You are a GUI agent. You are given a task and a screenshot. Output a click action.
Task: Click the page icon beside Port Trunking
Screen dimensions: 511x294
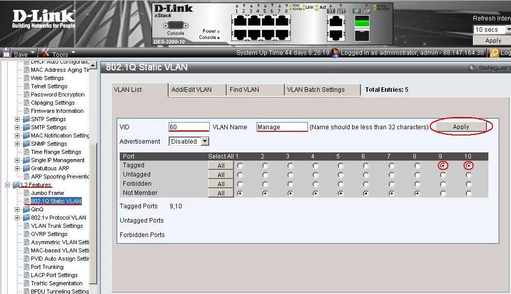coord(27,267)
